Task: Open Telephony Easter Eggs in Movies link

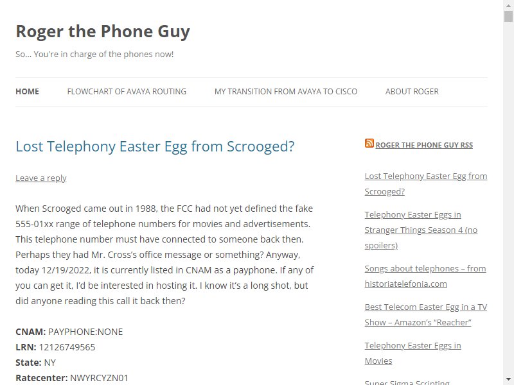Action: pyautogui.click(x=412, y=353)
